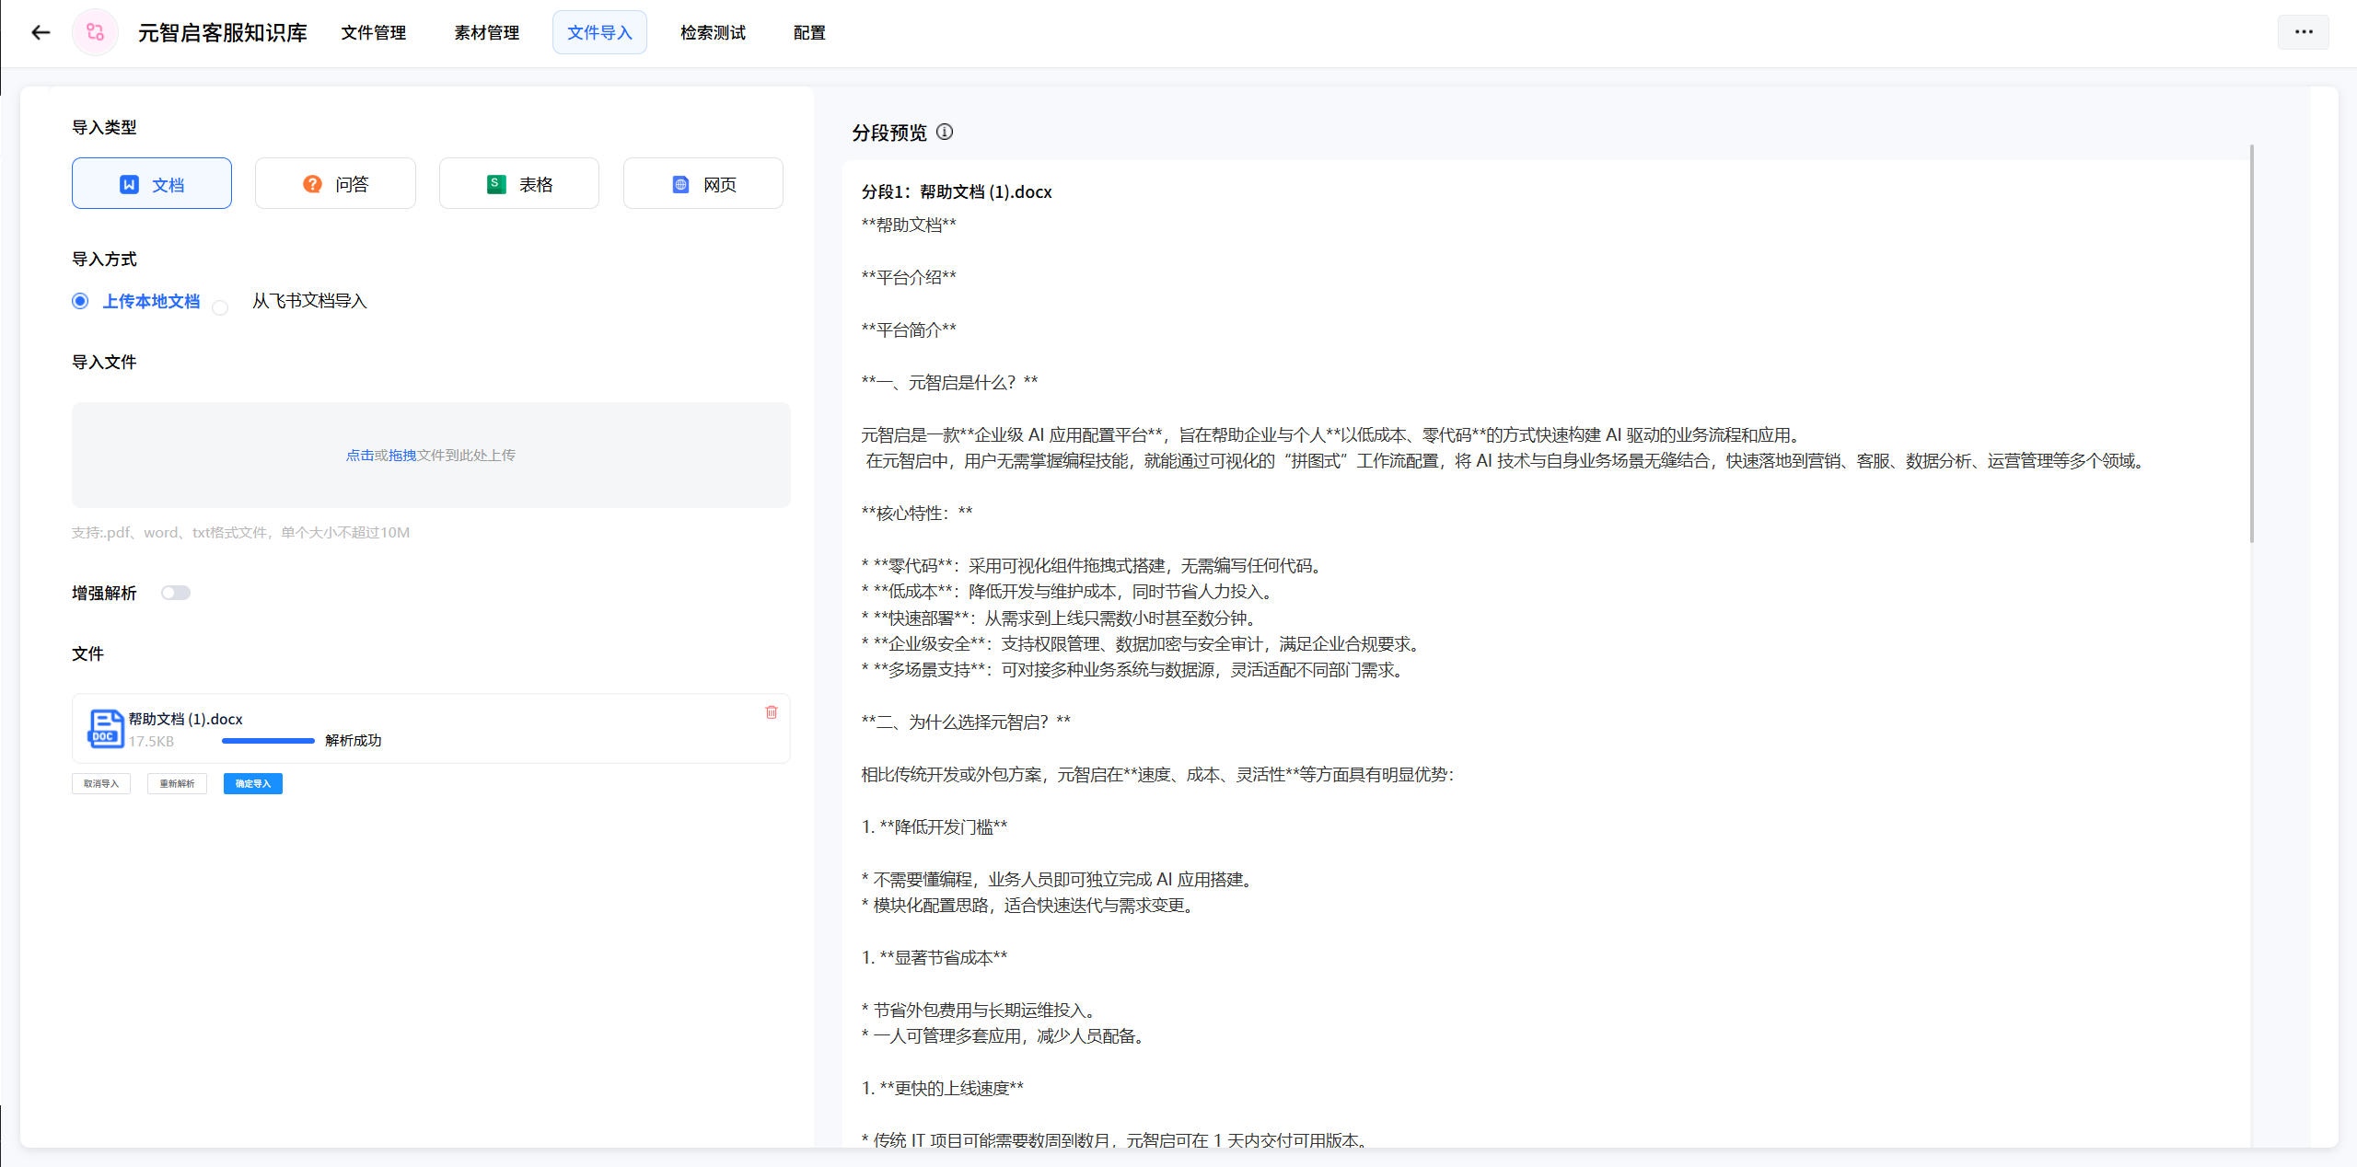The image size is (2357, 1167).
Task: Click the 确定导入 button
Action: click(x=252, y=783)
